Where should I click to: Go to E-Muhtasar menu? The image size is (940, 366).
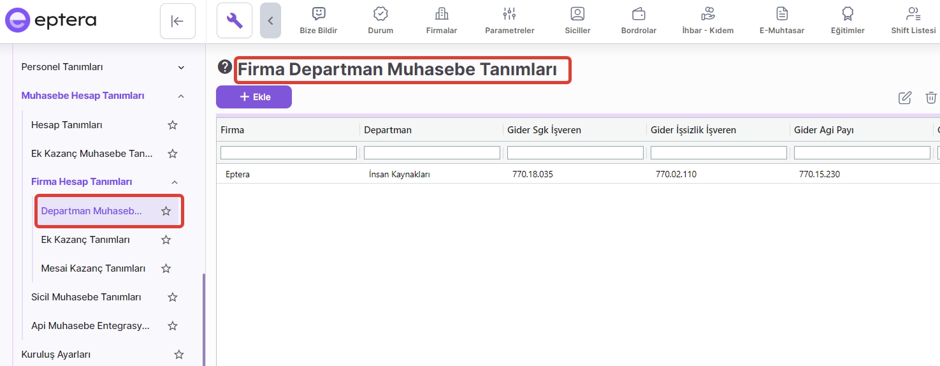tap(781, 20)
